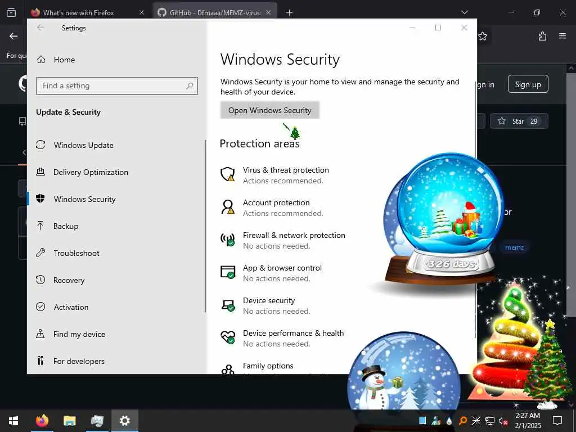Open File Explorer from taskbar
The height and width of the screenshot is (432, 576).
pos(69,421)
